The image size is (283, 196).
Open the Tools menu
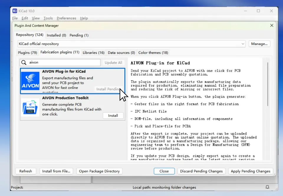point(48,18)
